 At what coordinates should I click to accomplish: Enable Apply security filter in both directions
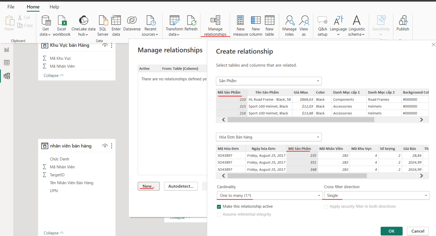(x=326, y=206)
